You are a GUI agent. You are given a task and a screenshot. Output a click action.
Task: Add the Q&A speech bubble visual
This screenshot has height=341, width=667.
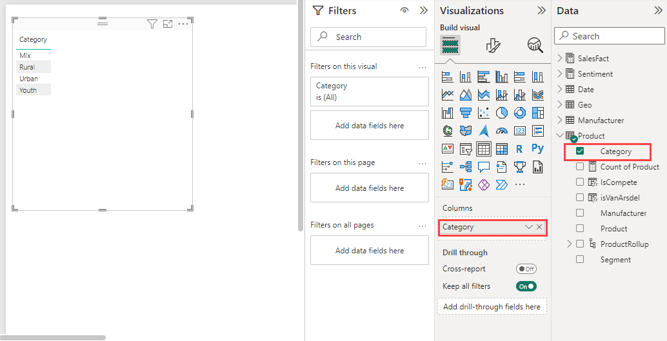(484, 167)
